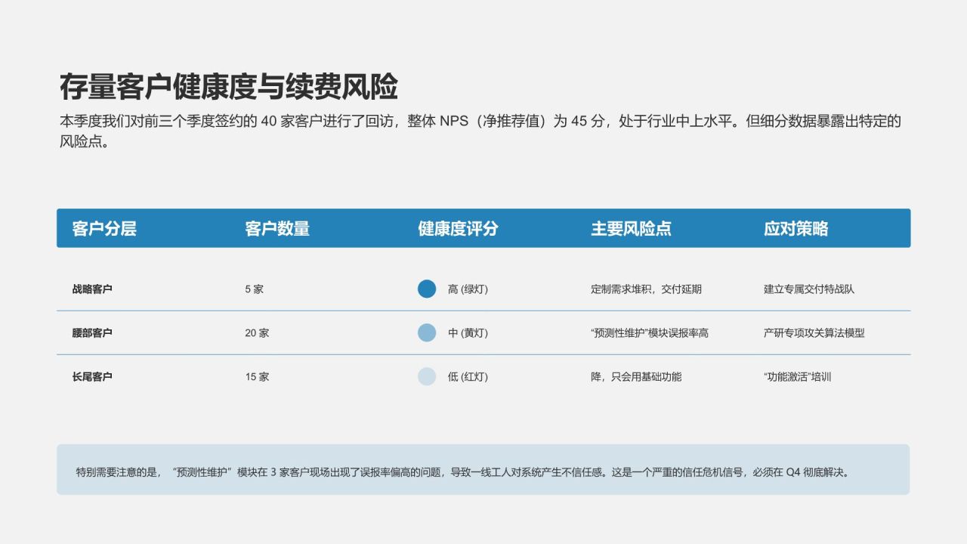Click the 15 家 customer count cell
This screenshot has width=967, height=544.
click(257, 376)
